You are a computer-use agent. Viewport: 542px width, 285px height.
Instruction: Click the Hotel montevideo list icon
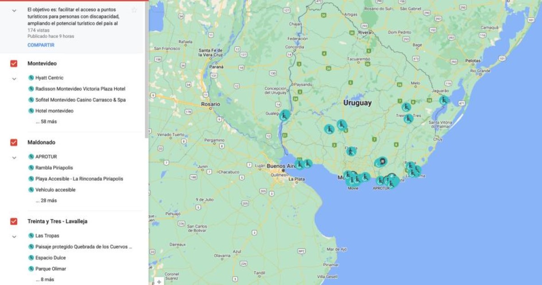tap(31, 111)
